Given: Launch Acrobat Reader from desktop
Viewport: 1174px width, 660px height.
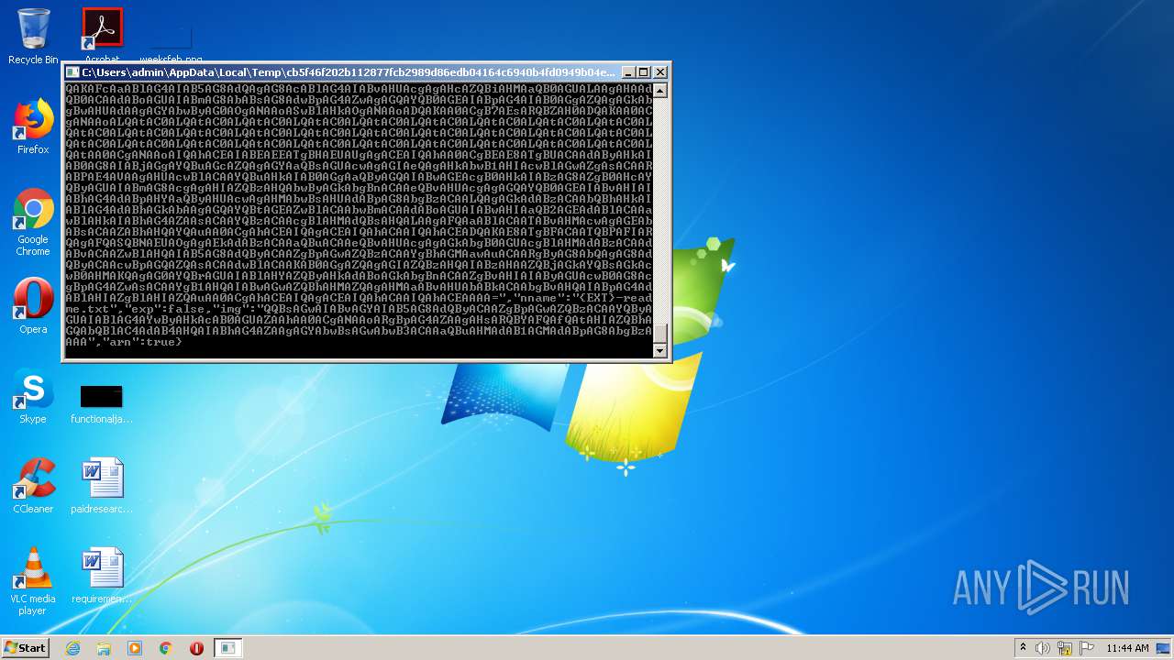Looking at the screenshot, I should click(102, 35).
